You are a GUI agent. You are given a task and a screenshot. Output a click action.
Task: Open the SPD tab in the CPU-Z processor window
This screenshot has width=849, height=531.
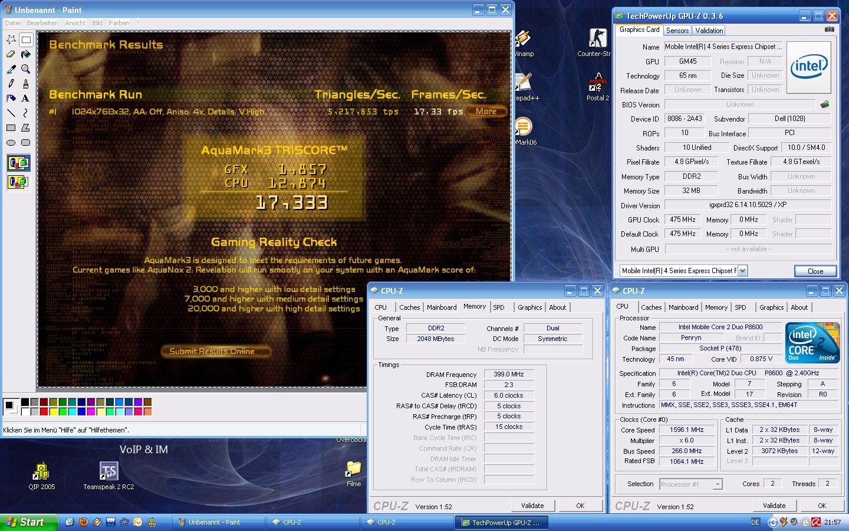coord(741,307)
